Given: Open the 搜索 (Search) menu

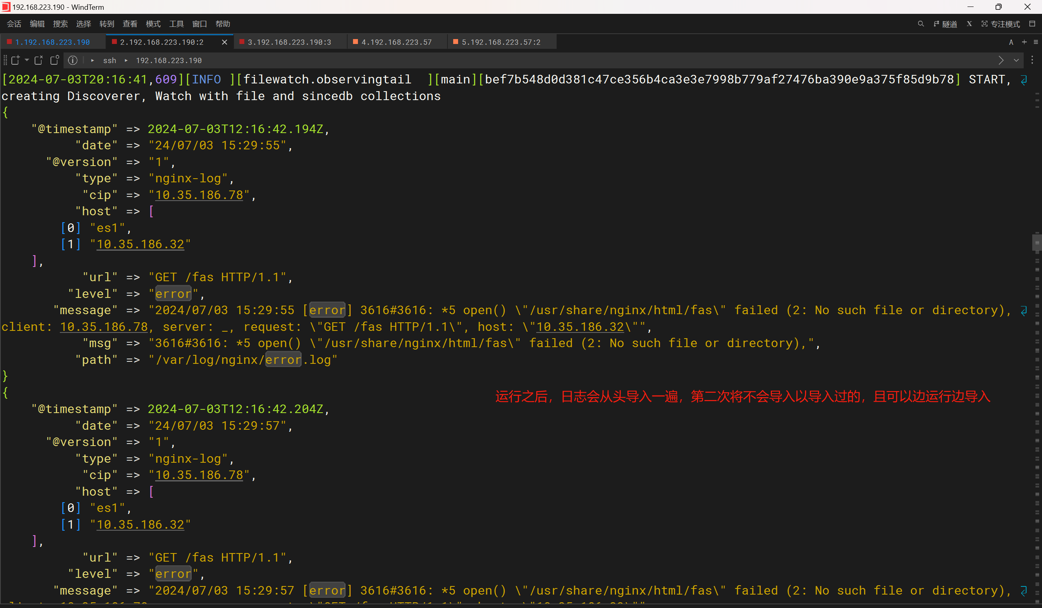Looking at the screenshot, I should point(60,24).
